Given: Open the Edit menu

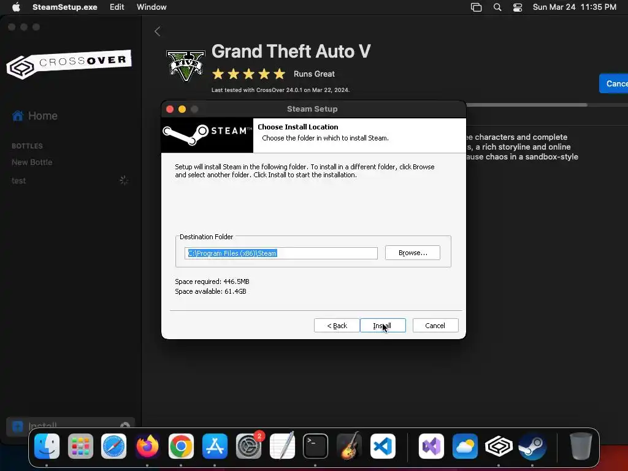Looking at the screenshot, I should [117, 7].
